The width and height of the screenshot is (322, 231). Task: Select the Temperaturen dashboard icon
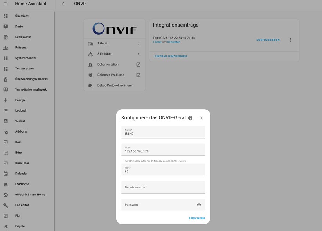(5, 69)
